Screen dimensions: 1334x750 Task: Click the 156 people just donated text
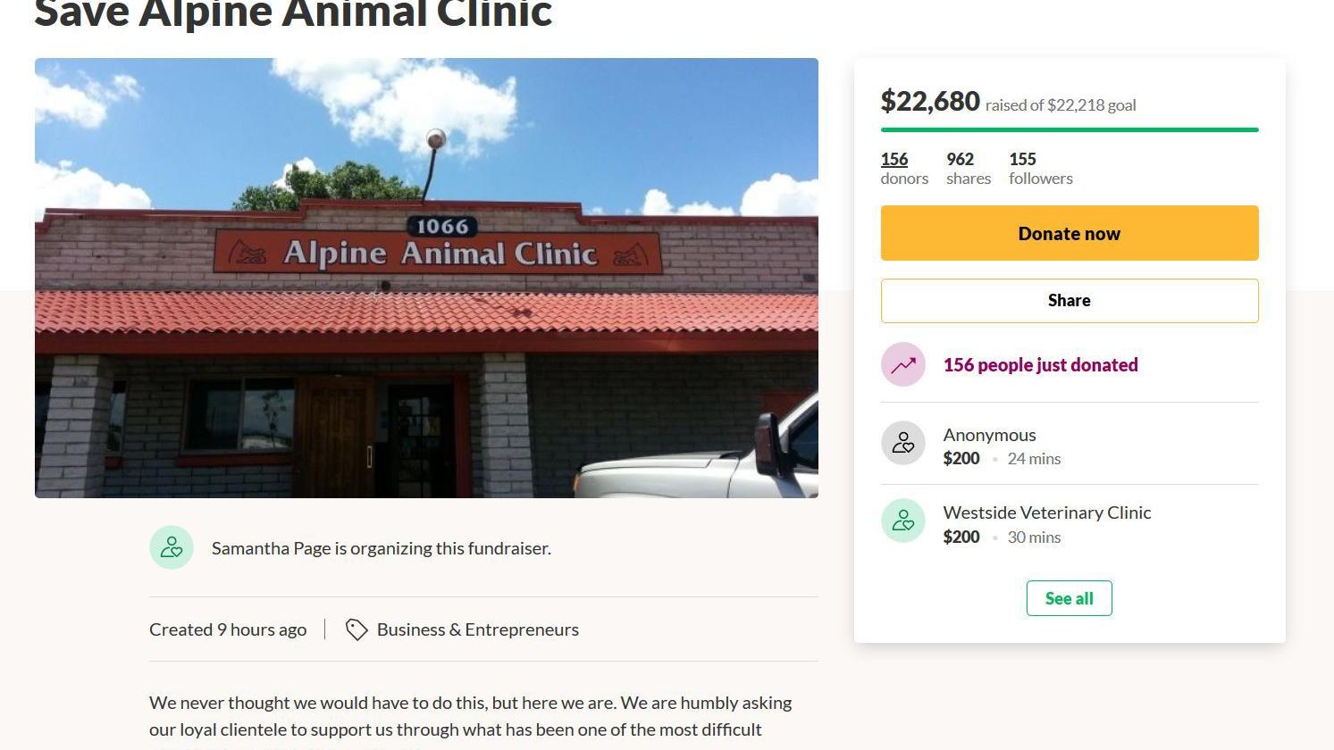tap(1040, 364)
